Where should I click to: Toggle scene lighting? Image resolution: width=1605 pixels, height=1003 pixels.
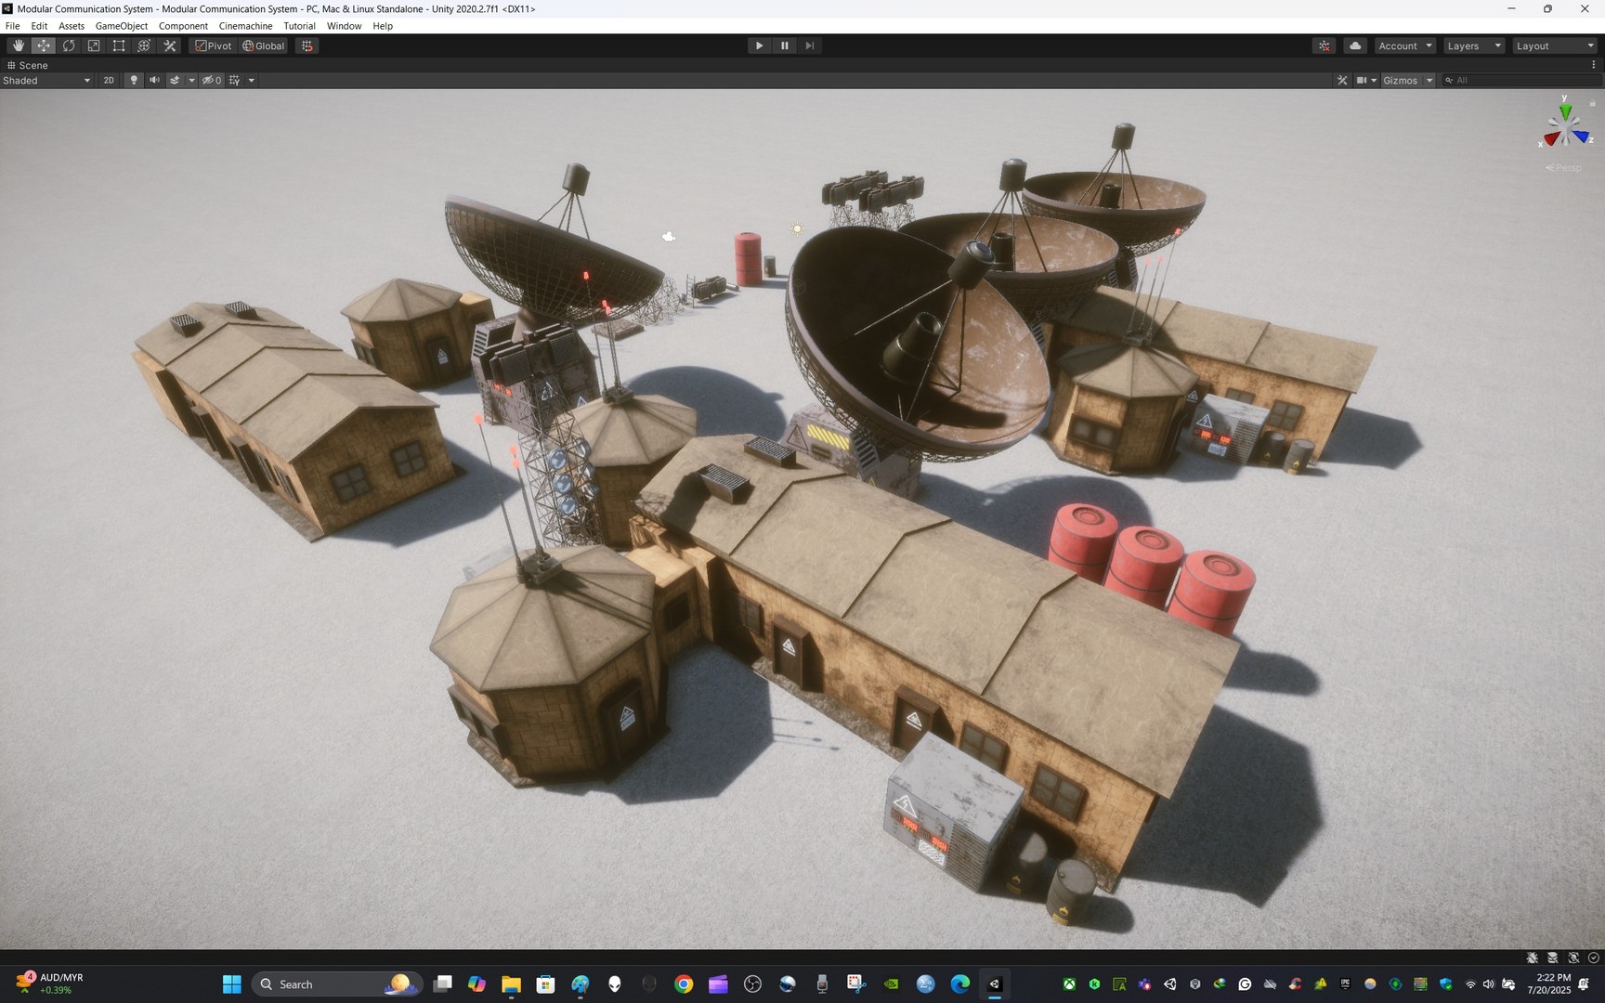point(134,81)
